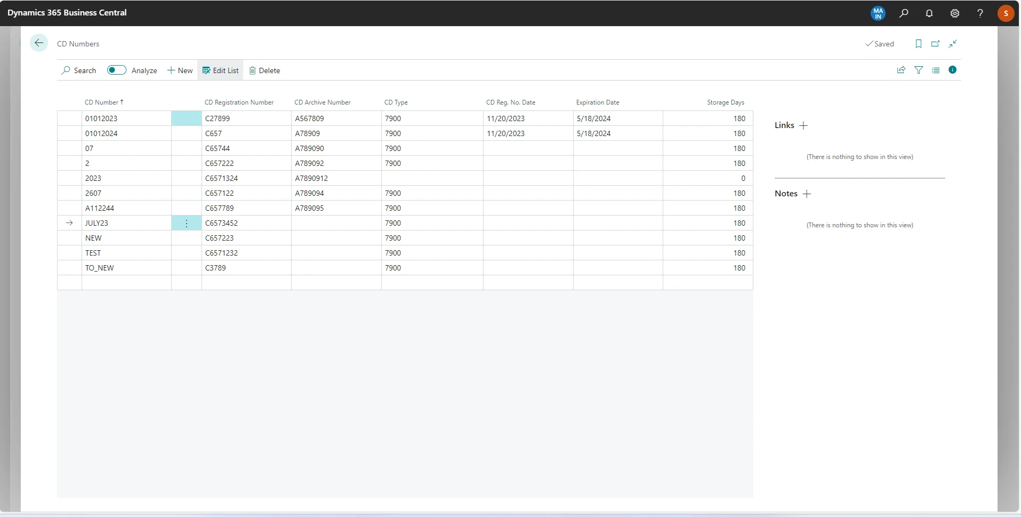Open the list view layout options

click(936, 70)
